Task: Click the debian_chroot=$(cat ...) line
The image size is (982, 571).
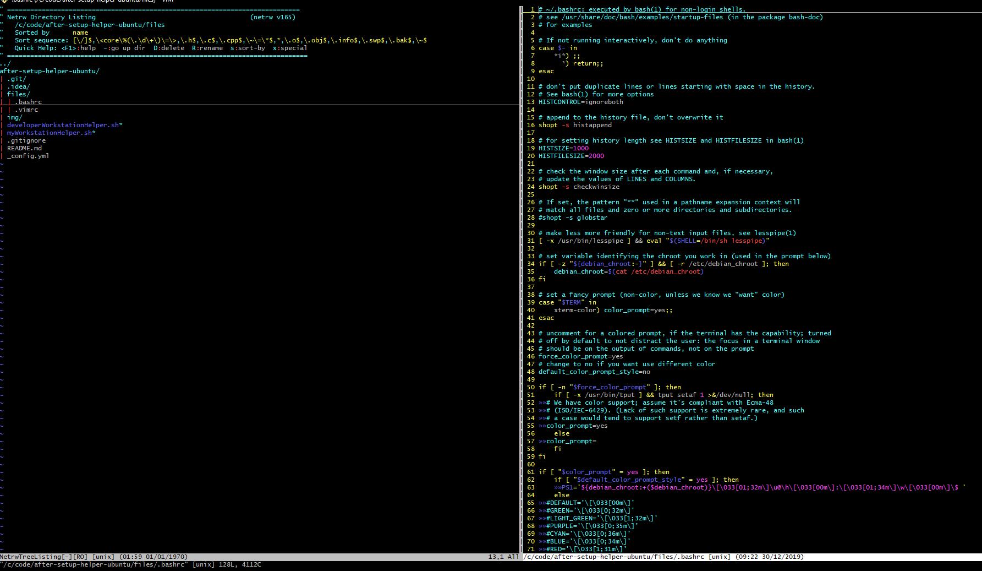Action: point(629,271)
